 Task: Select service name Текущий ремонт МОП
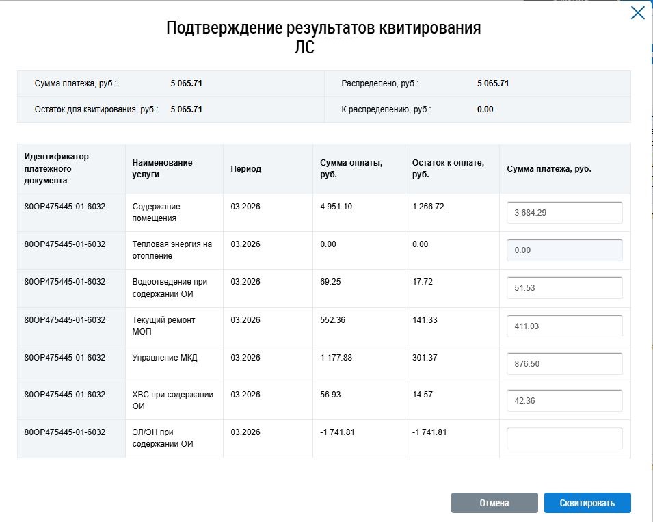pyautogui.click(x=163, y=326)
